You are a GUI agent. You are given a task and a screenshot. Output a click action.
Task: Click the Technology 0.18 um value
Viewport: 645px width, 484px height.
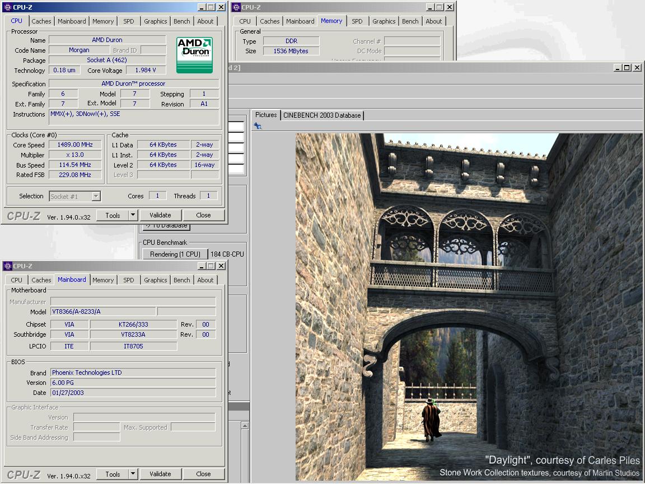pyautogui.click(x=64, y=70)
